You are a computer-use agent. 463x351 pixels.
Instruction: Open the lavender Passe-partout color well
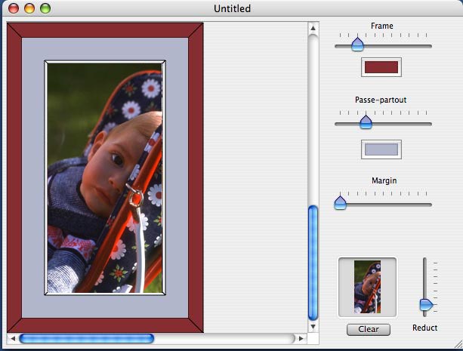pyautogui.click(x=381, y=149)
